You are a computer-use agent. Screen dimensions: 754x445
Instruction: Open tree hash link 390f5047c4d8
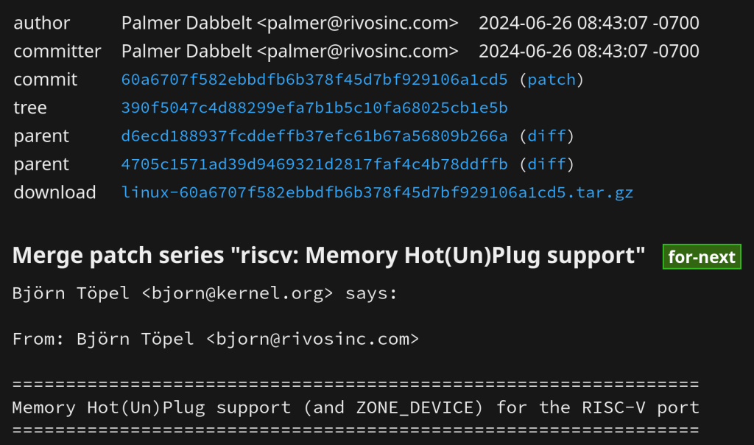[314, 108]
